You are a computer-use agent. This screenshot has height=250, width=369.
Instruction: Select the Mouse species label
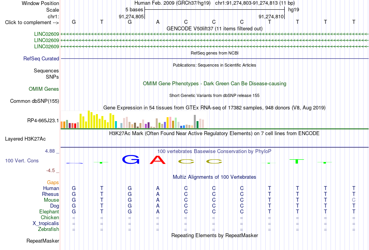[51, 200]
